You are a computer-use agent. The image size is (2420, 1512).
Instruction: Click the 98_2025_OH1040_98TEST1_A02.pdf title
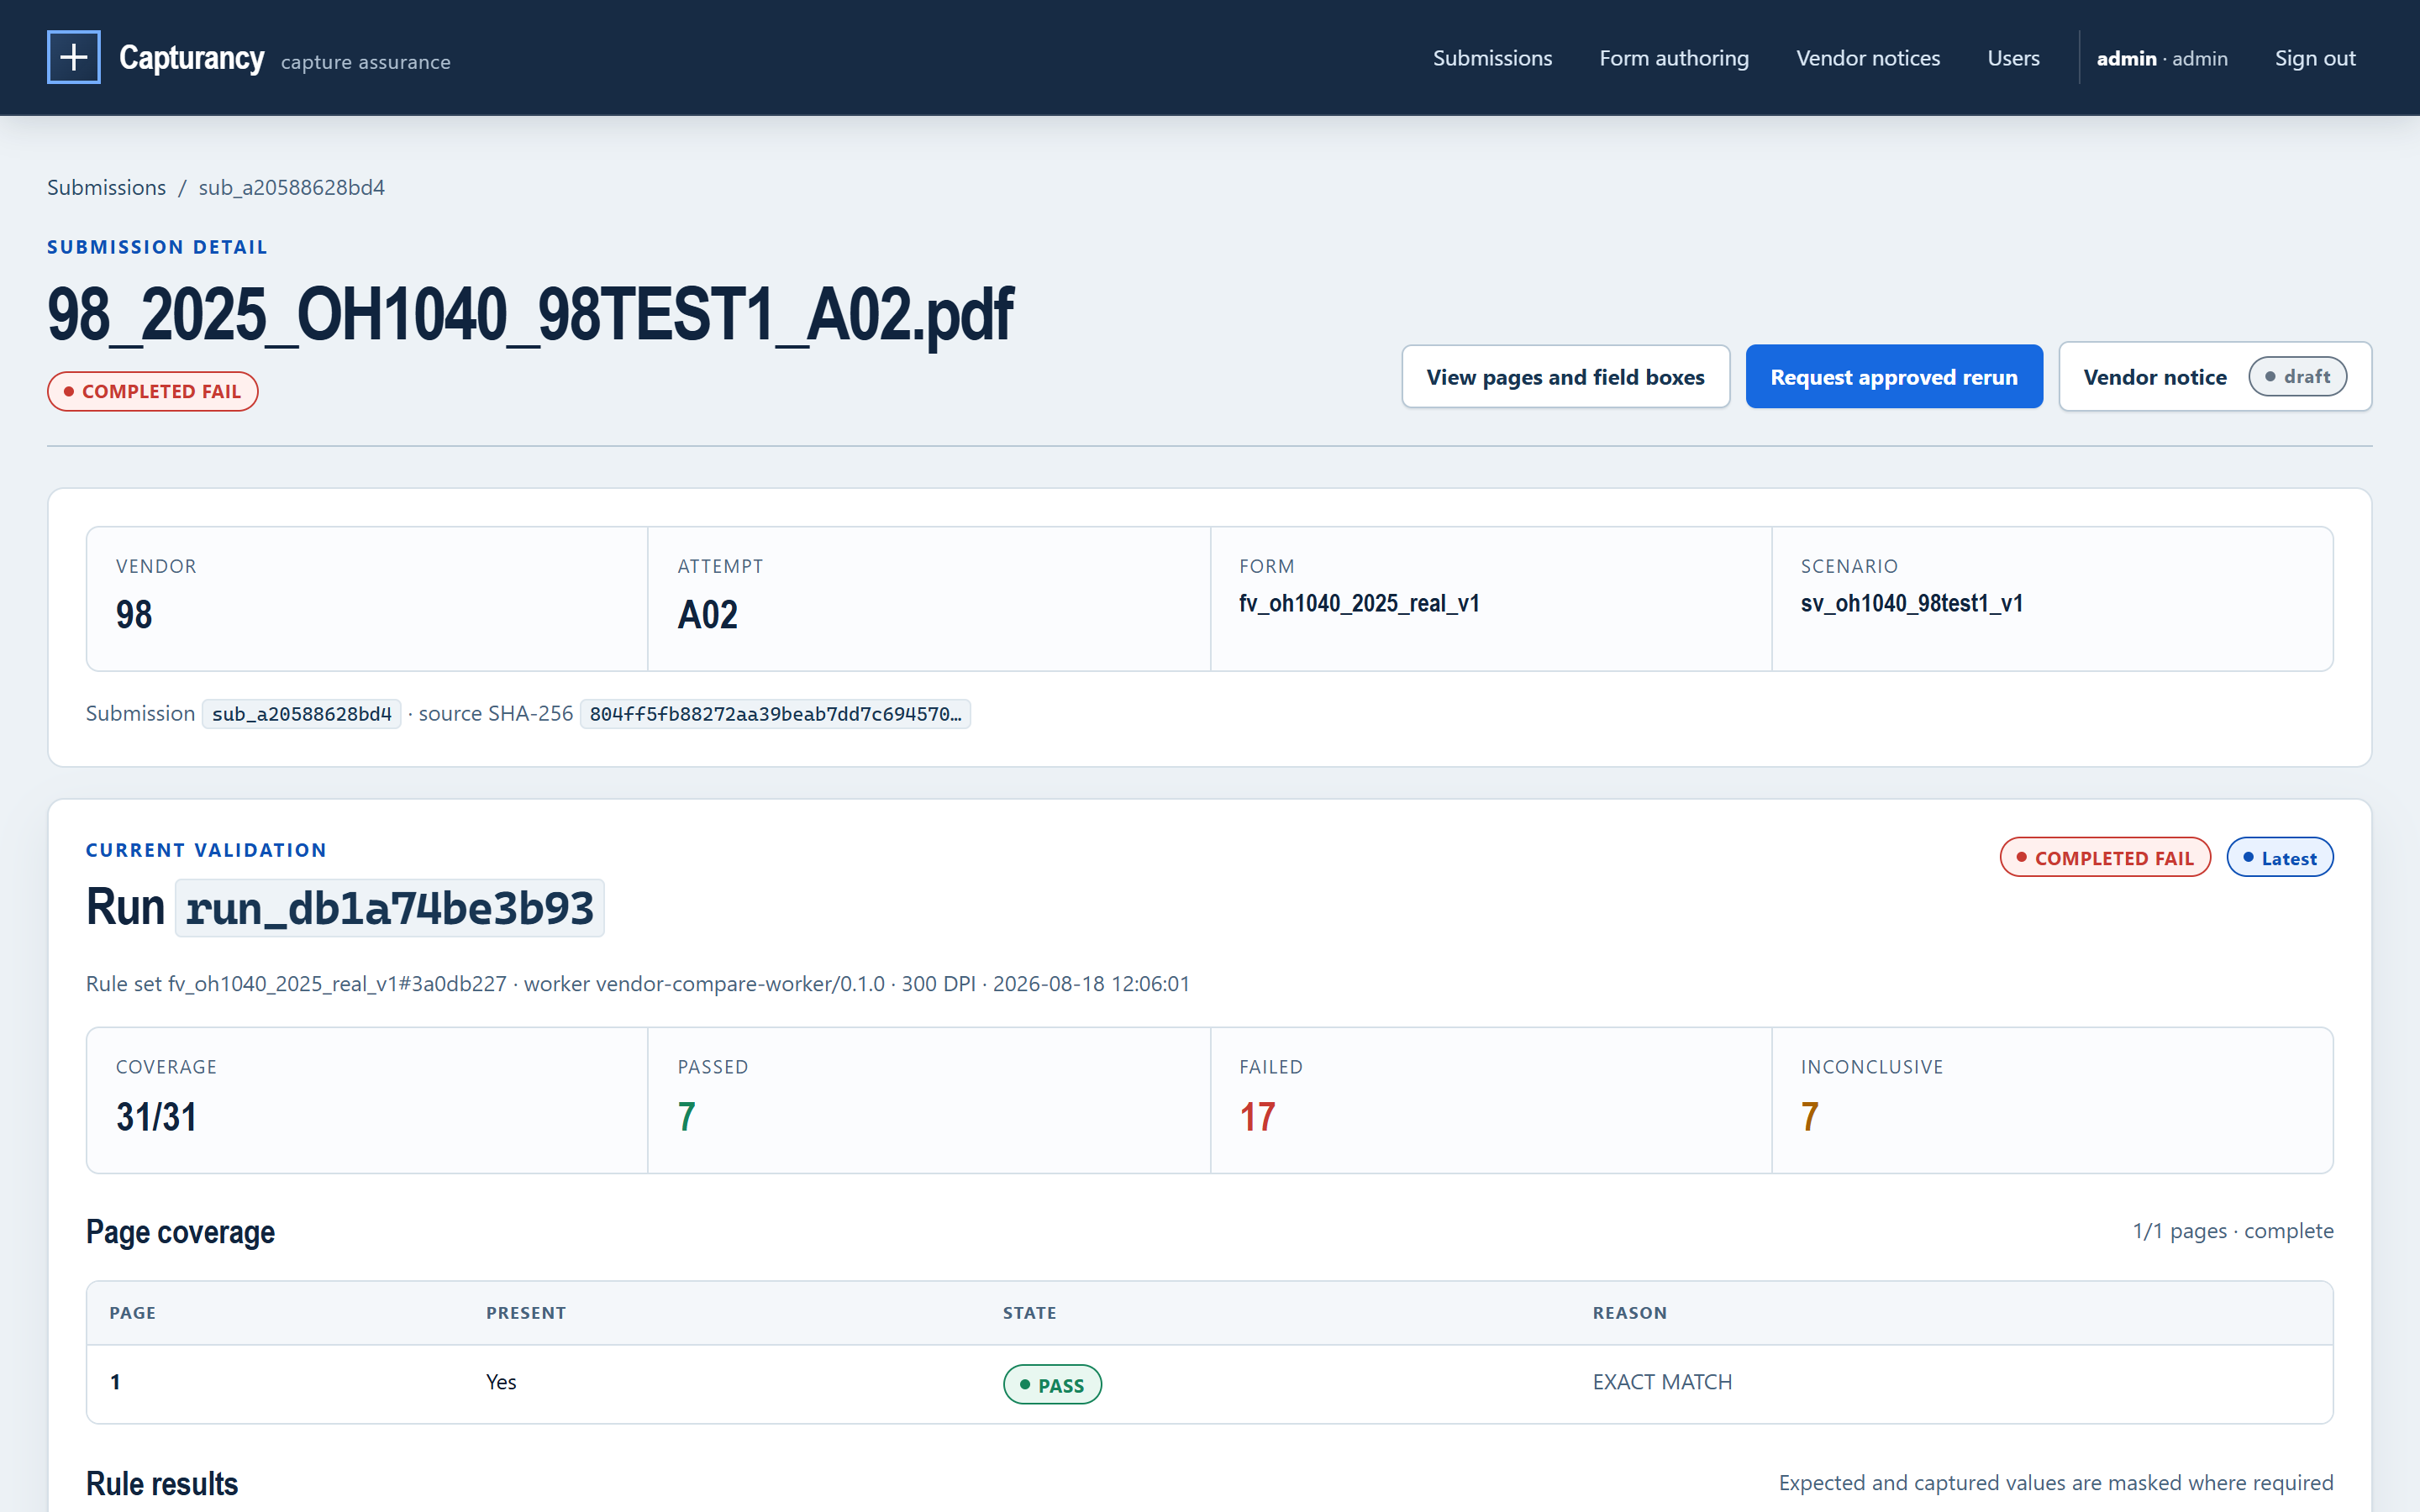531,314
